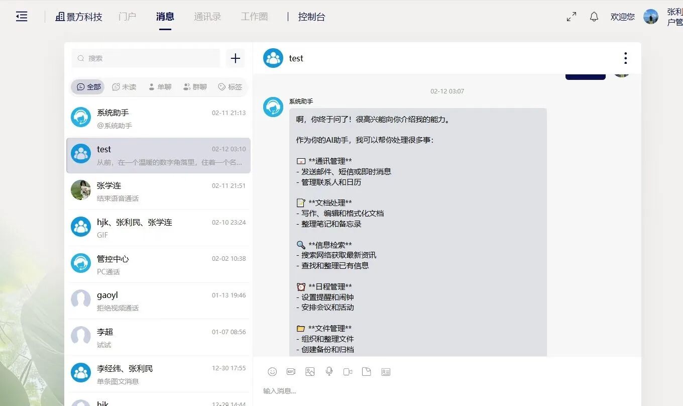Open the 控制台 link
Screen dimensions: 683x406
[311, 17]
